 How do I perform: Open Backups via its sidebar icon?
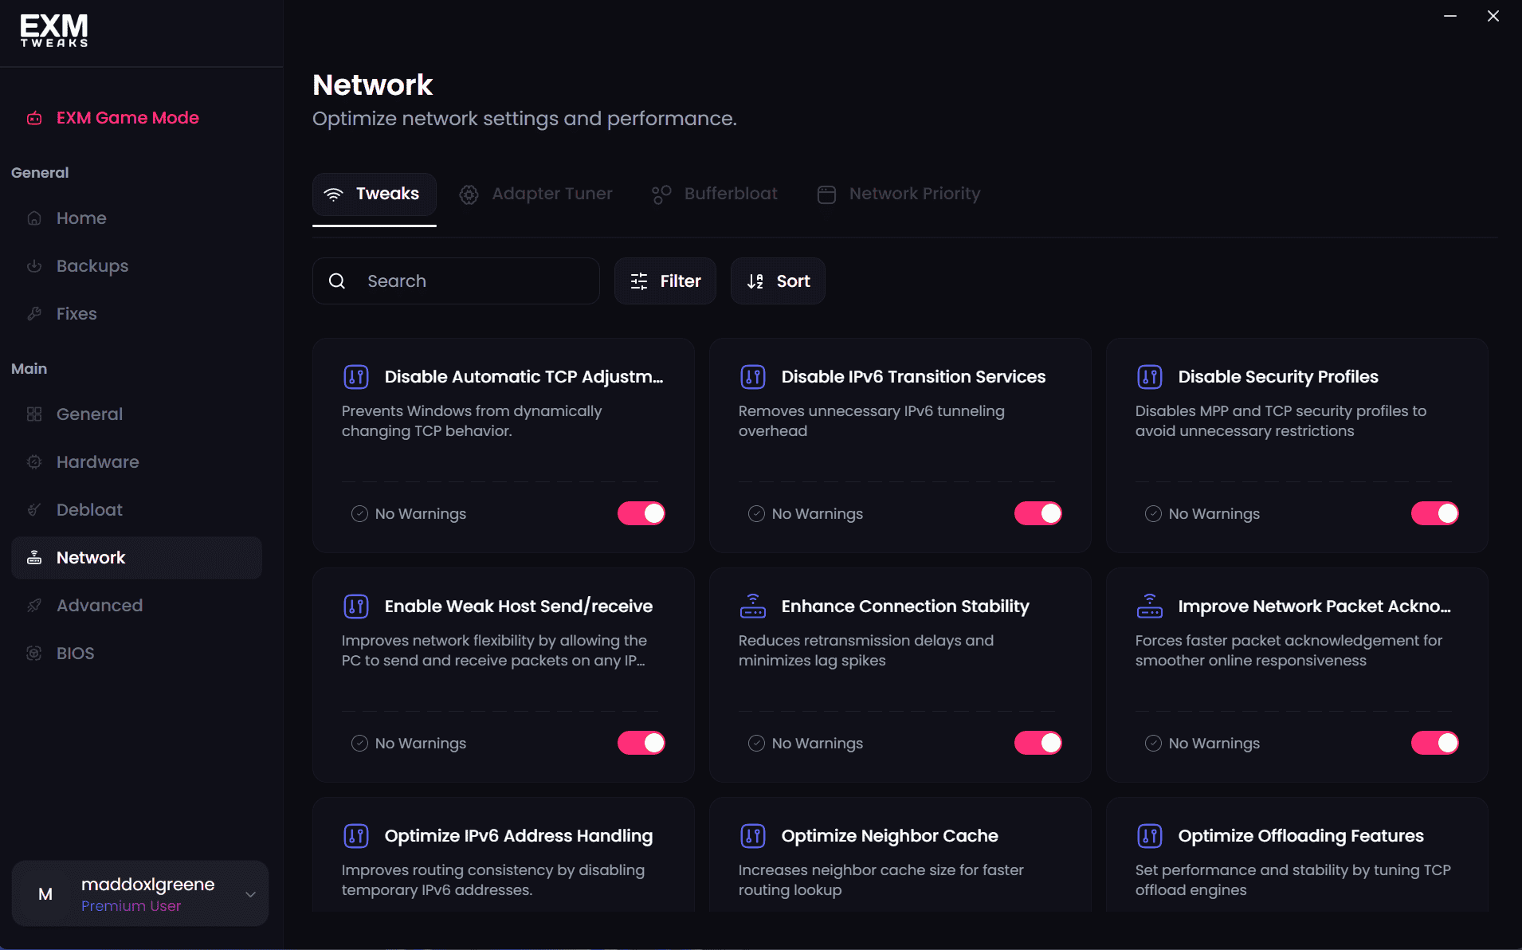click(34, 266)
